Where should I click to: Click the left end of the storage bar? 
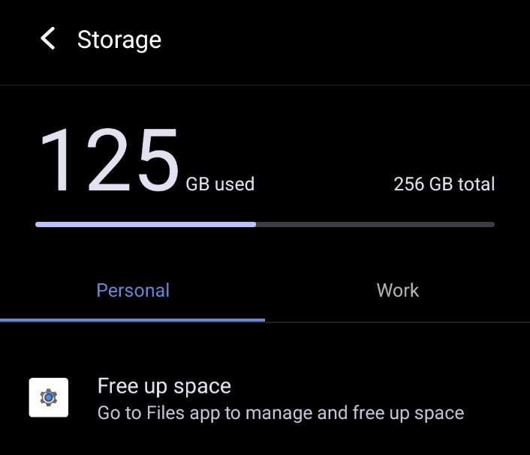pos(39,223)
